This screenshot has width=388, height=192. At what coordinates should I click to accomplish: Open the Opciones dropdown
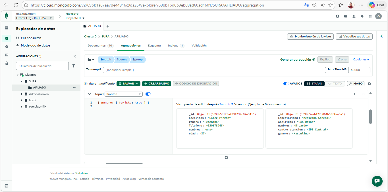pos(361,60)
